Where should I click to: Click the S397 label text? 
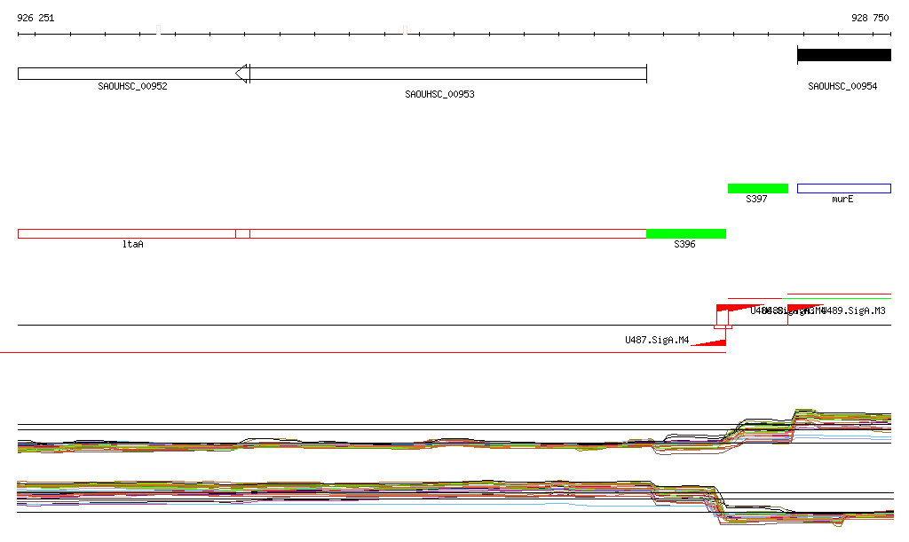tap(756, 200)
